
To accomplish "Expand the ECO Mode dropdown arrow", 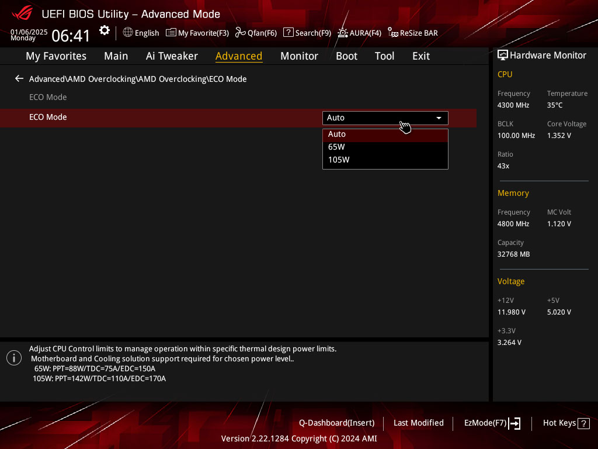I will [x=439, y=118].
